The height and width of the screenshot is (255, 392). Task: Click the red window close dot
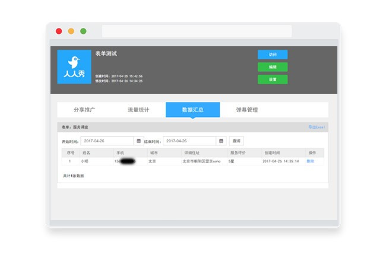pos(59,31)
